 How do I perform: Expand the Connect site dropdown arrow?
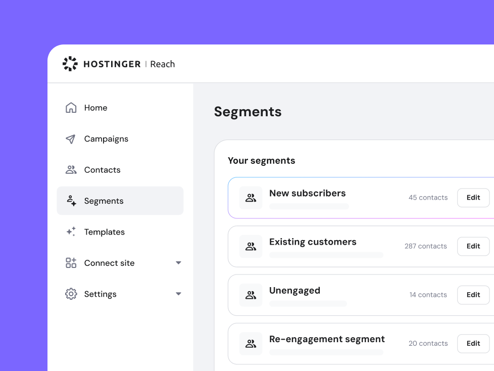click(178, 262)
